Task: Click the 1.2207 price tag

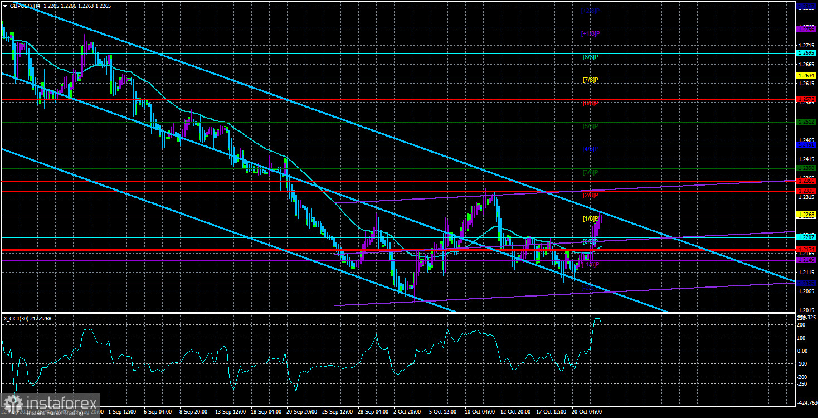Action: pos(806,237)
